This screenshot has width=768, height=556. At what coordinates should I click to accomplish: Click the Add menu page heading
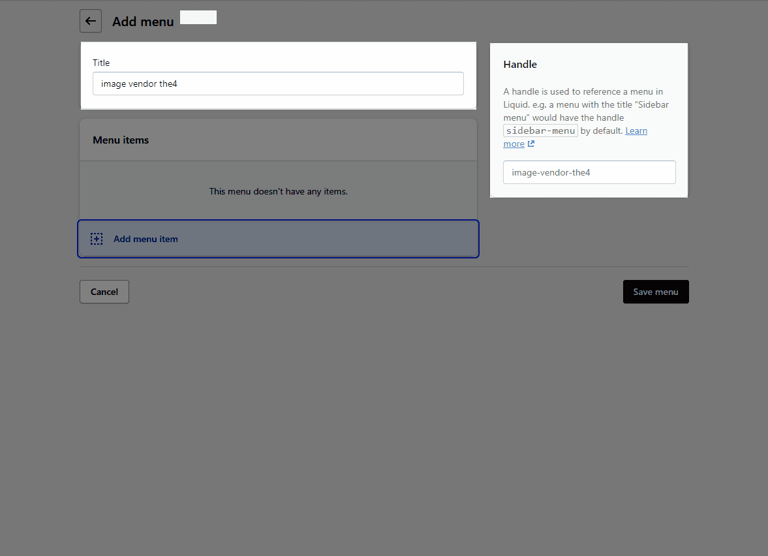tap(143, 22)
